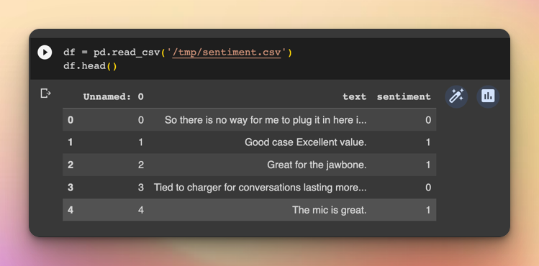Select cell 'Good case Excellent value.'

tap(306, 142)
